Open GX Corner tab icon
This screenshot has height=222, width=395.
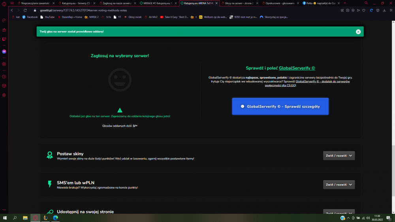pos(12,3)
